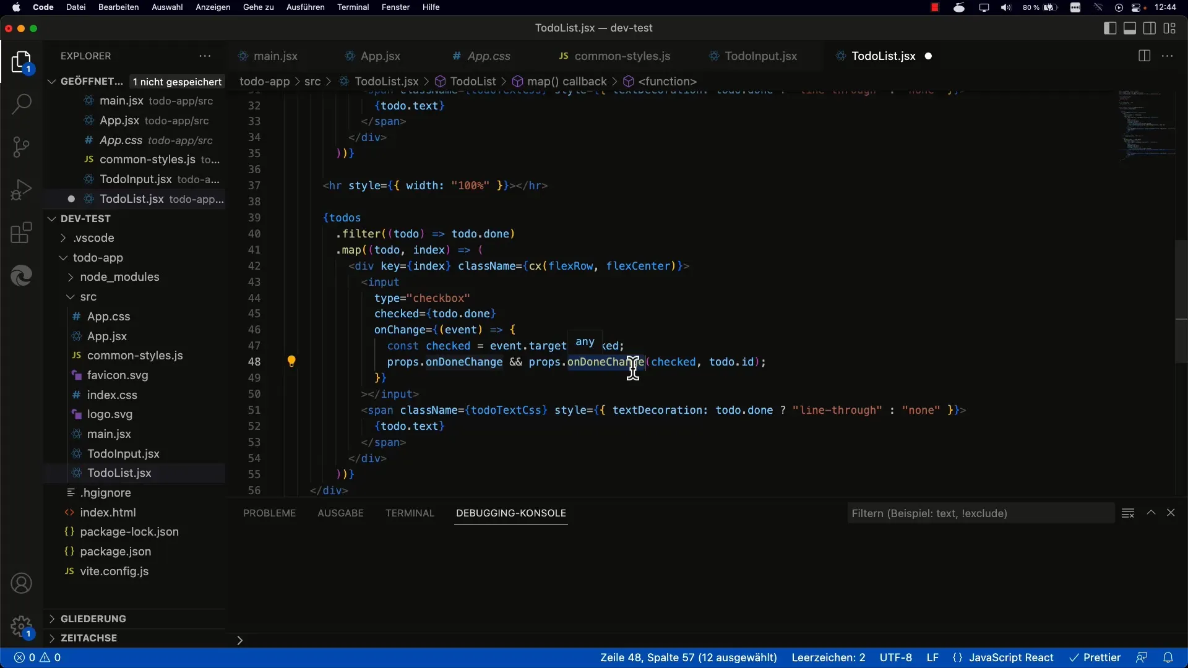Collapse the todo-app folder
1188x668 pixels.
pyautogui.click(x=62, y=258)
